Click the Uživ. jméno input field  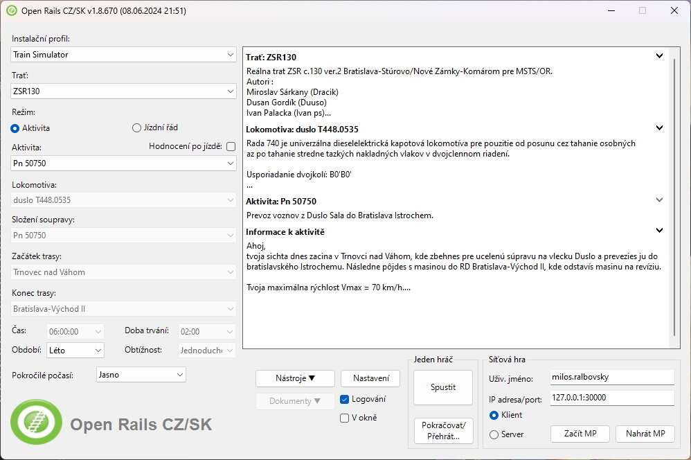[612, 377]
